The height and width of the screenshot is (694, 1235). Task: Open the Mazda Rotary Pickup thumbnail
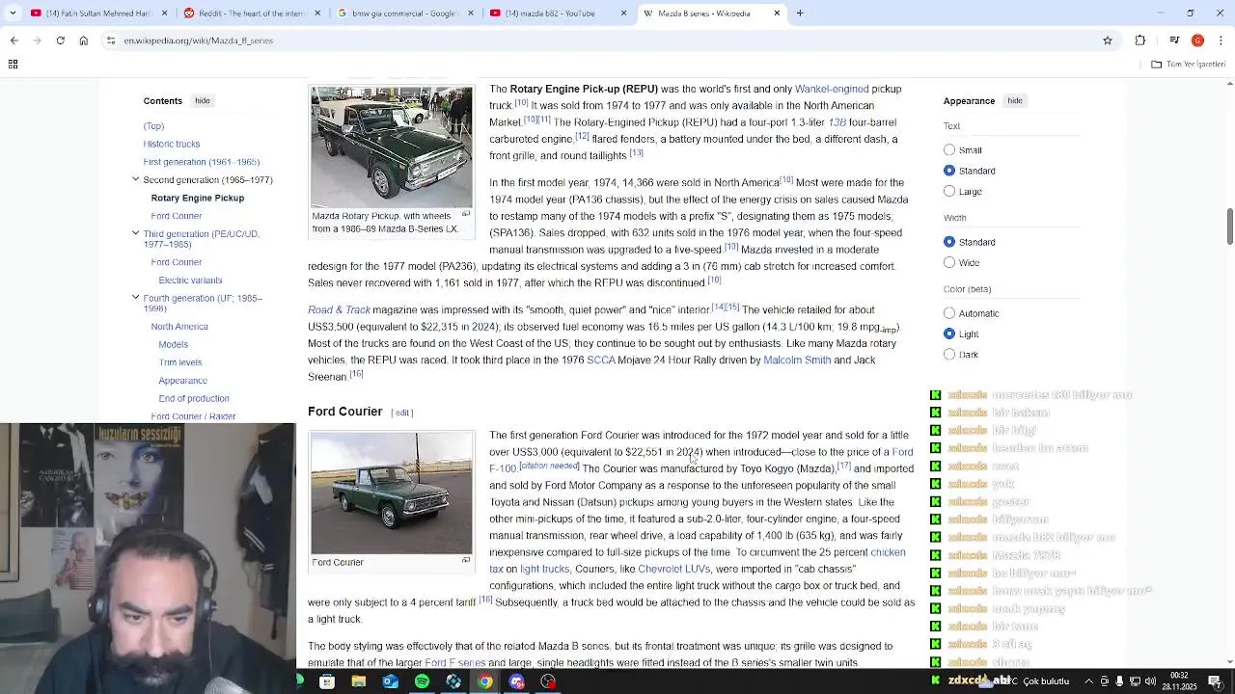click(x=391, y=147)
